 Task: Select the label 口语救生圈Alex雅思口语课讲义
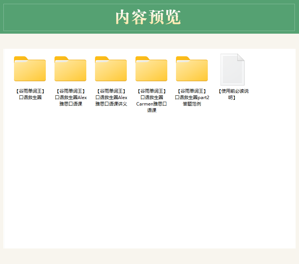click(x=111, y=98)
